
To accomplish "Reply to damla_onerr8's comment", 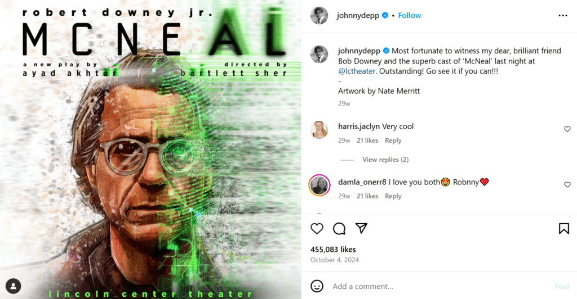I will pos(393,196).
